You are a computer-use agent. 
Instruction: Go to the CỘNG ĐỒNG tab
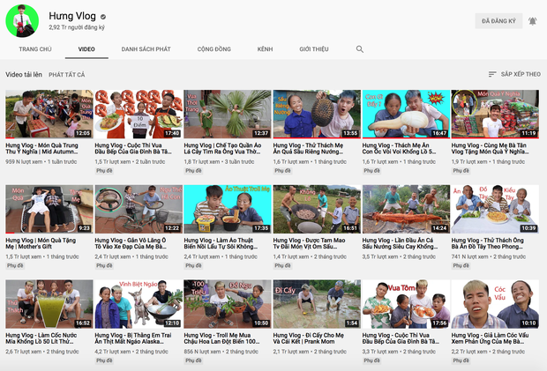(214, 49)
